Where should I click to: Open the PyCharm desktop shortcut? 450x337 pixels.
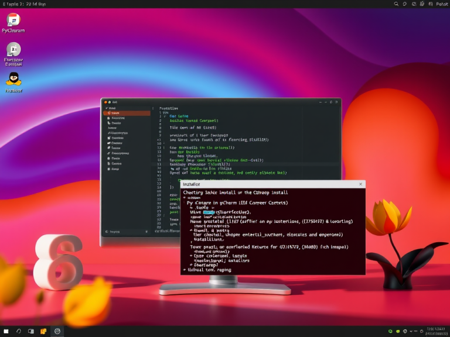[13, 23]
